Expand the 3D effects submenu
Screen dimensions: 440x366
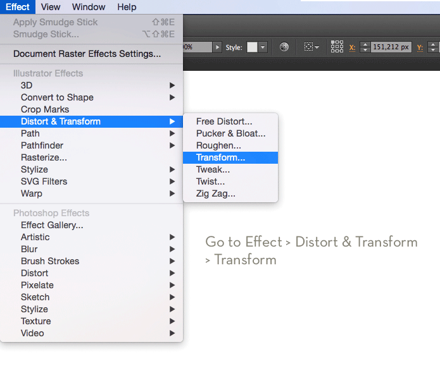coord(27,85)
